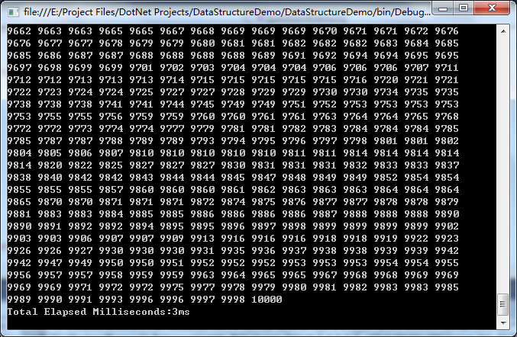Viewport: 517px width, 337px height.
Task: Click the number 9711
Action: (x=447, y=68)
